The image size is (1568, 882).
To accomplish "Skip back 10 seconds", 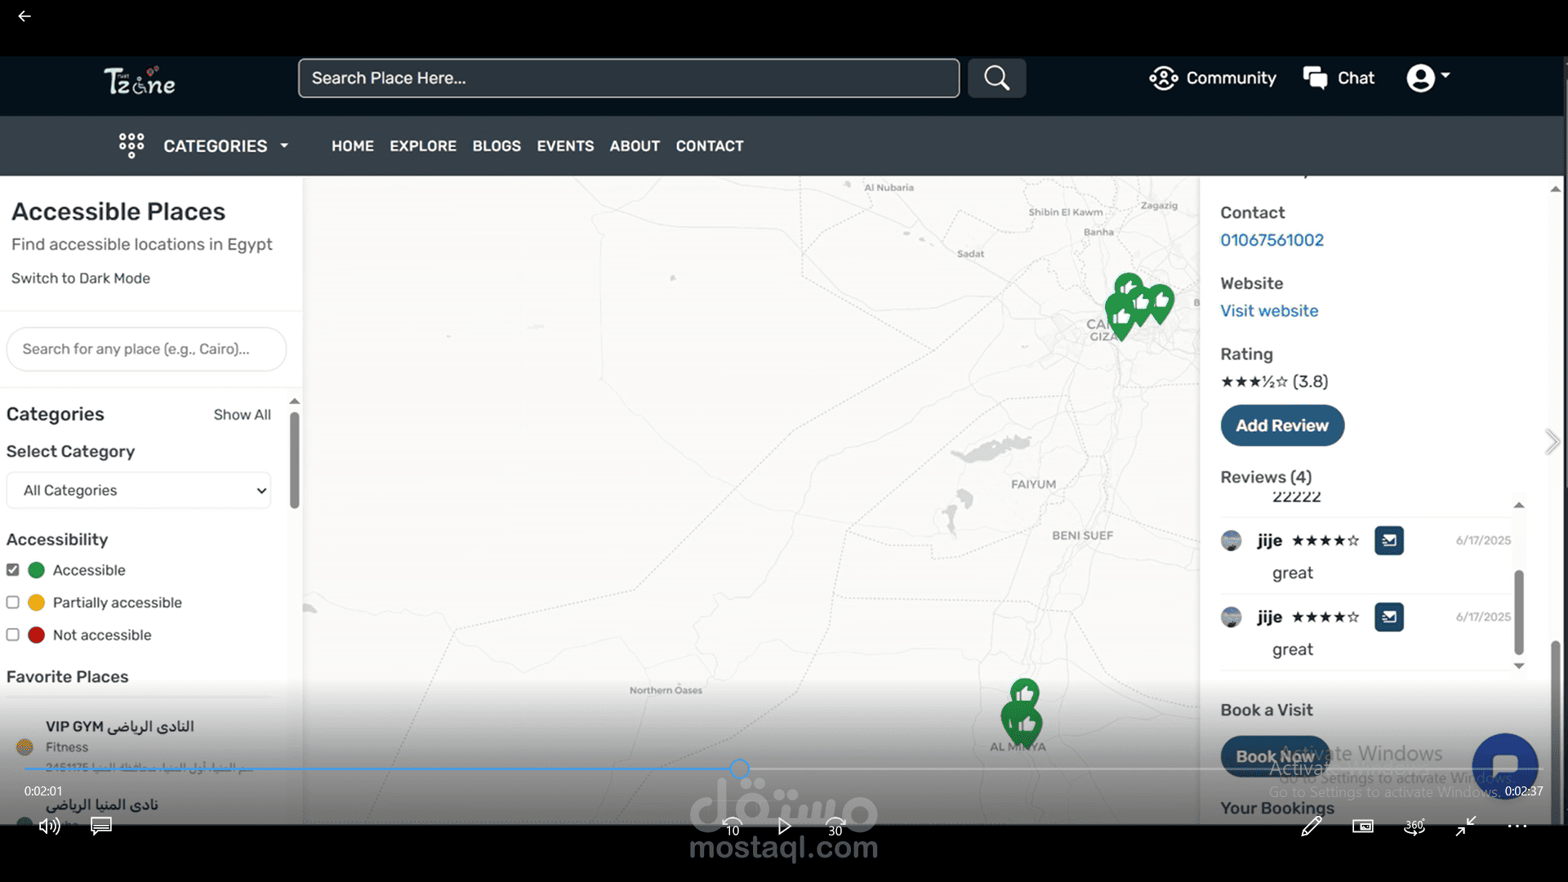I will [x=733, y=826].
